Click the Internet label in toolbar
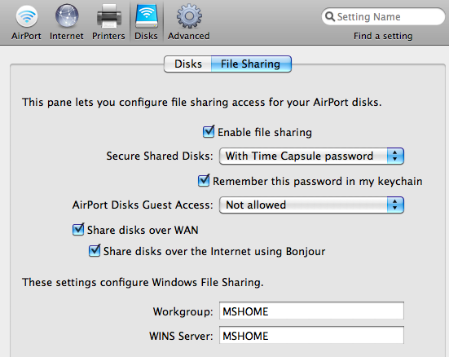The height and width of the screenshot is (357, 449). pos(67,36)
